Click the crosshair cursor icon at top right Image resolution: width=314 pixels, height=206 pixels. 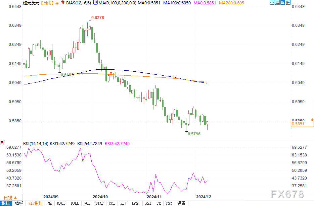pos(272,3)
